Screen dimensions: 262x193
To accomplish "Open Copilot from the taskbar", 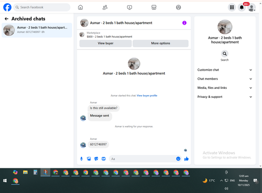I will 15,172.
